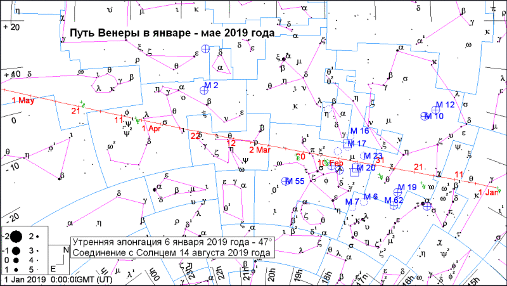Select the red 12 date marker

(231, 143)
